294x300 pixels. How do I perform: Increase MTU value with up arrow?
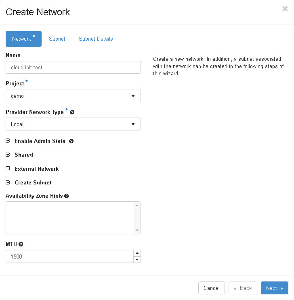pos(137,253)
